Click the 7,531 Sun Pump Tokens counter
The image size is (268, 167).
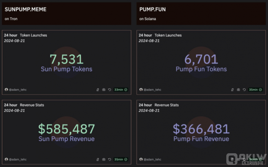point(67,59)
